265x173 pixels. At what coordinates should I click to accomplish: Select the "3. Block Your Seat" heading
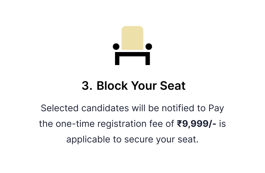pos(133,86)
